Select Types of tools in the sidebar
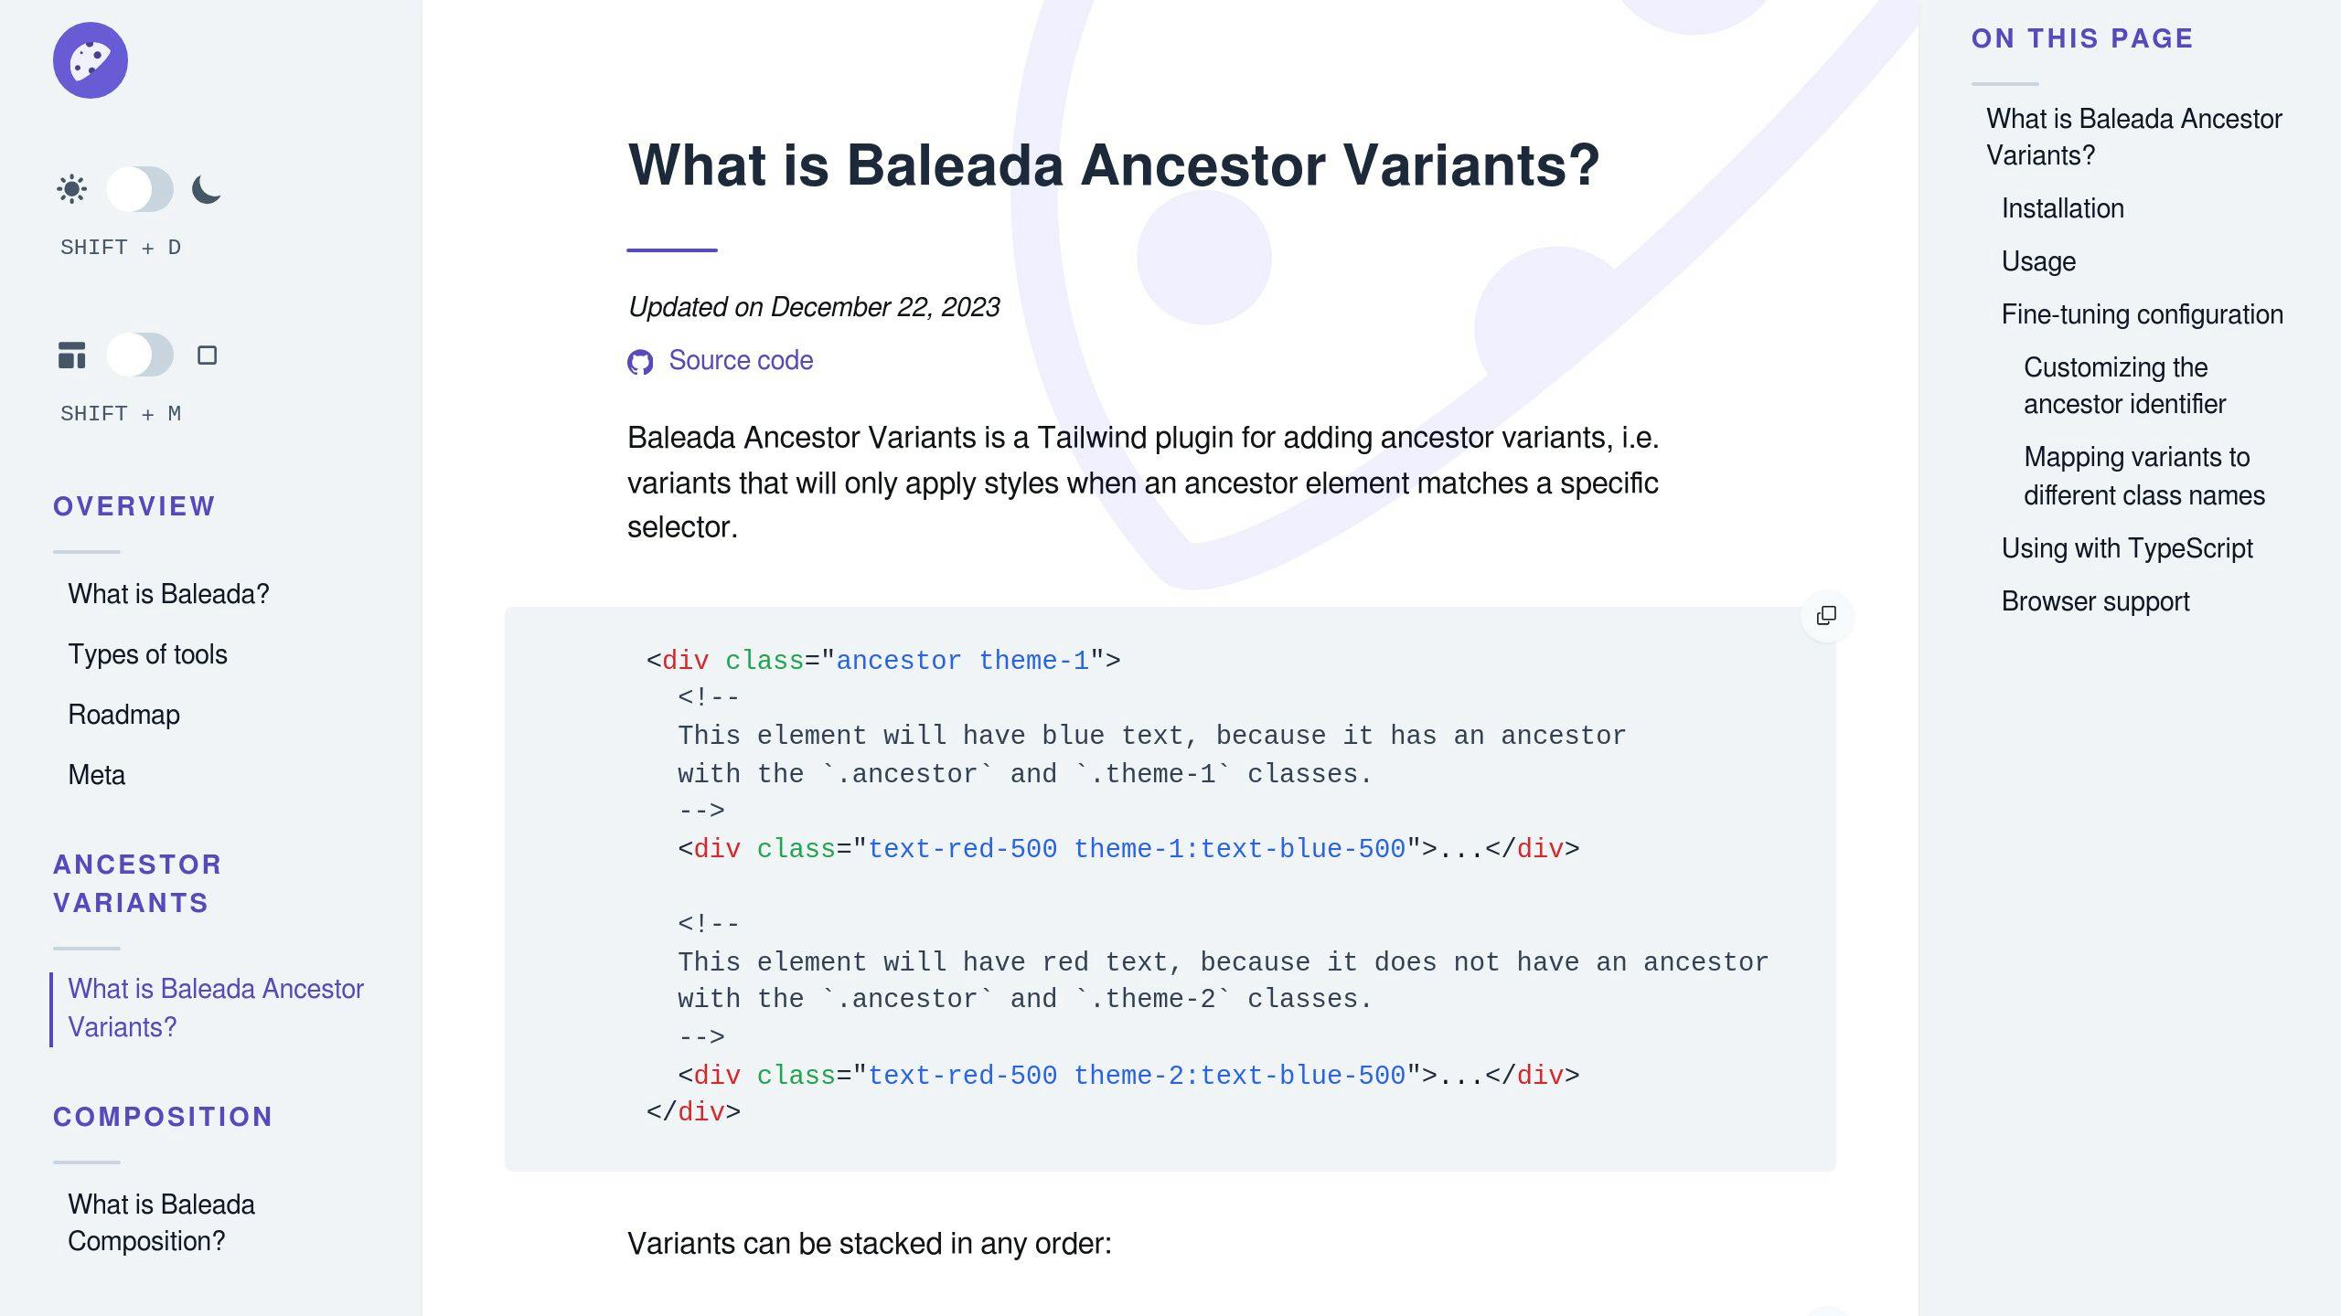 coord(147,654)
